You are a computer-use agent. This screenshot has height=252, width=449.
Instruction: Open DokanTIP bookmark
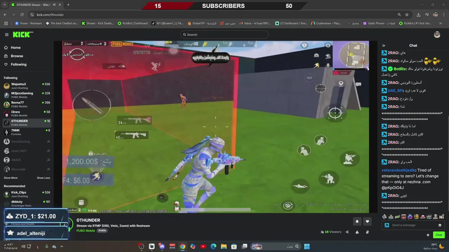[x=202, y=23]
